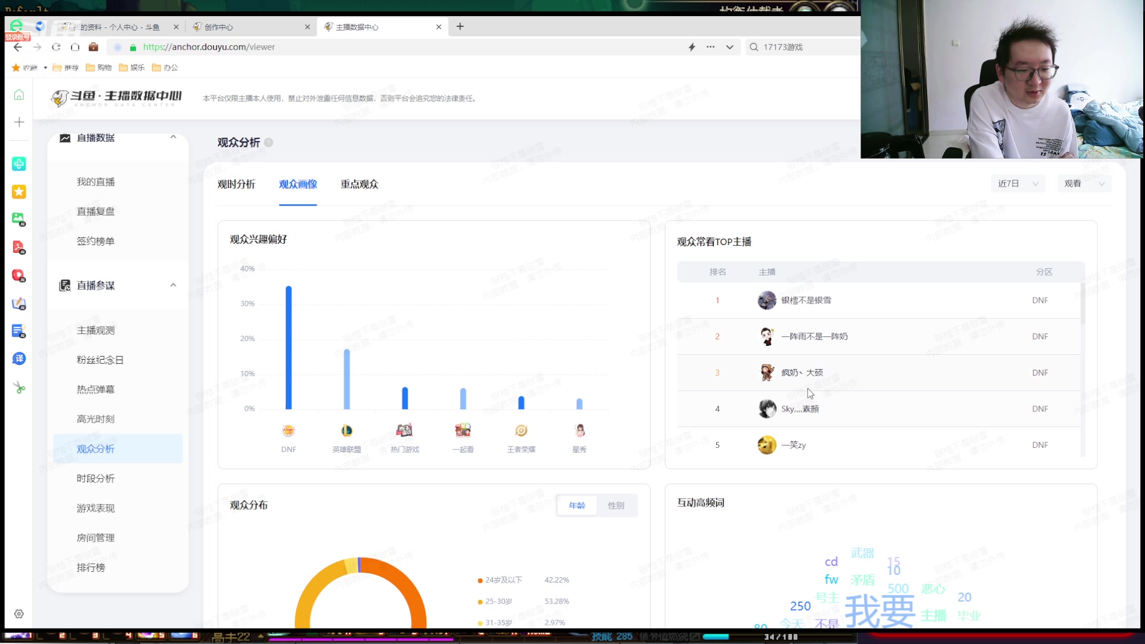Open sidebar settings gear at the bottom
This screenshot has height=644, width=1145.
19,614
